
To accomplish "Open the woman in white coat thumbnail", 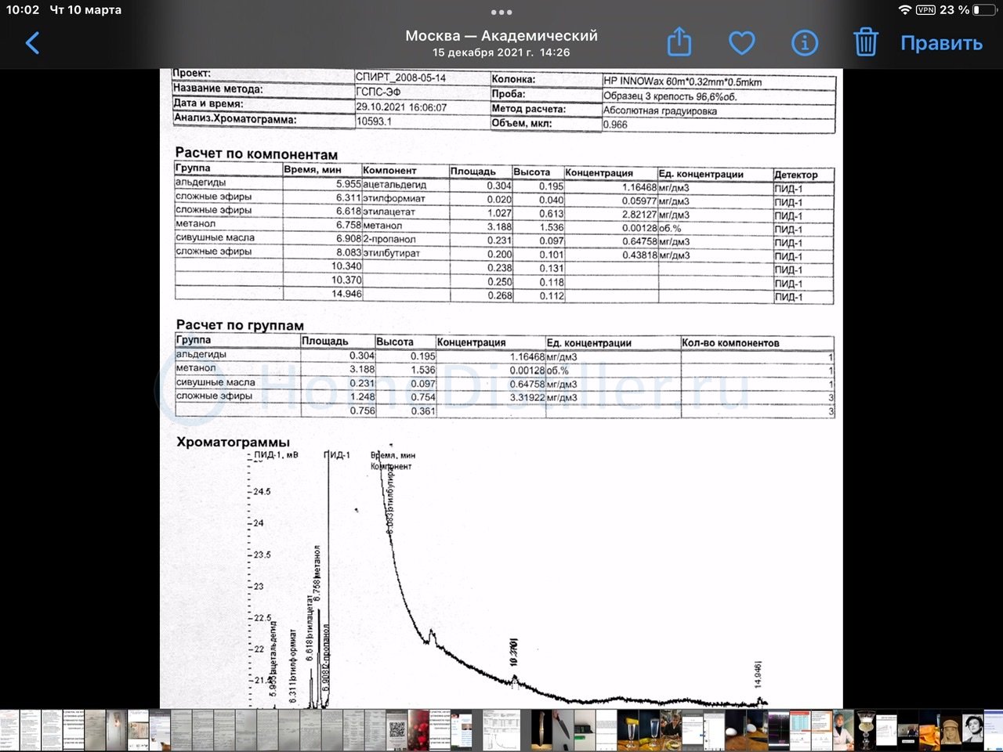I will (x=843, y=730).
